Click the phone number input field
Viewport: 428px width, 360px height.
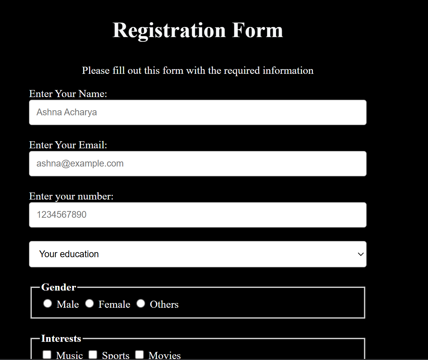(197, 215)
